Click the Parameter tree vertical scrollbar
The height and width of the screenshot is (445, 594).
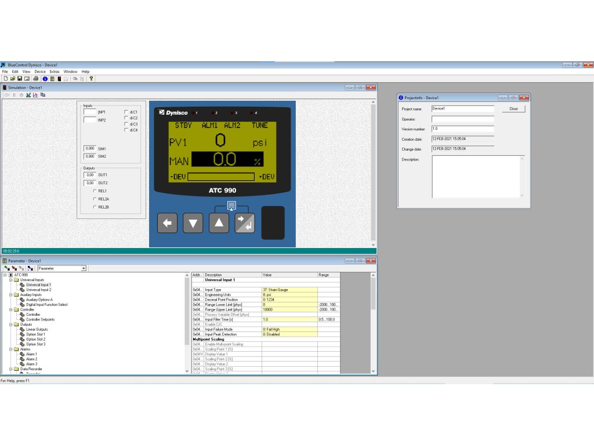187,323
